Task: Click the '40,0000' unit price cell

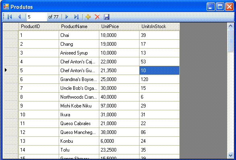Action: [x=119, y=97]
